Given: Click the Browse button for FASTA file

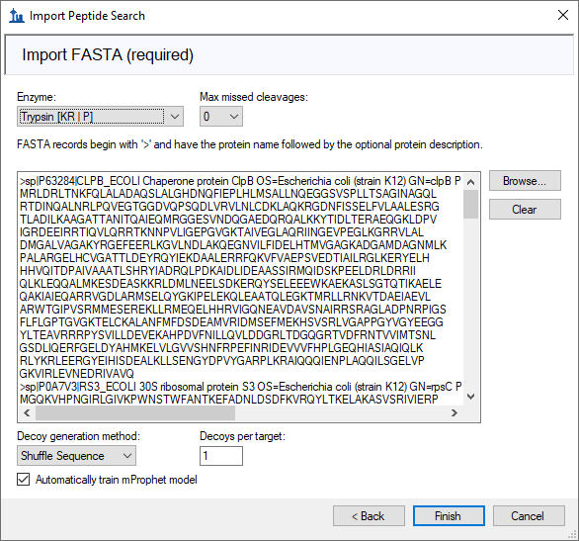Looking at the screenshot, I should pyautogui.click(x=525, y=181).
